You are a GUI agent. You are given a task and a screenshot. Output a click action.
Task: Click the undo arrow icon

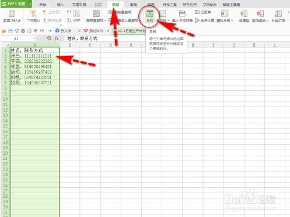pyautogui.click(x=36, y=31)
